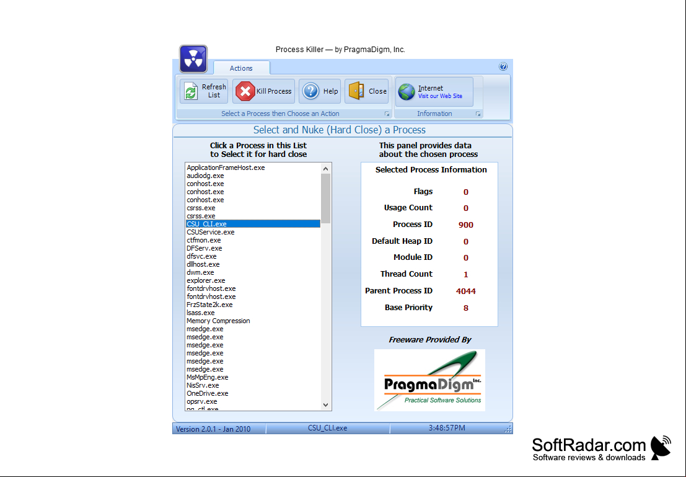Select FrzState2k.exe process
686x477 pixels.
click(x=253, y=305)
